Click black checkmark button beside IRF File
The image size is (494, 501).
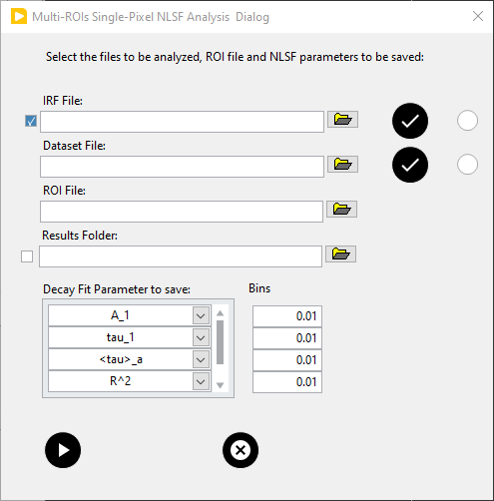[x=410, y=121]
